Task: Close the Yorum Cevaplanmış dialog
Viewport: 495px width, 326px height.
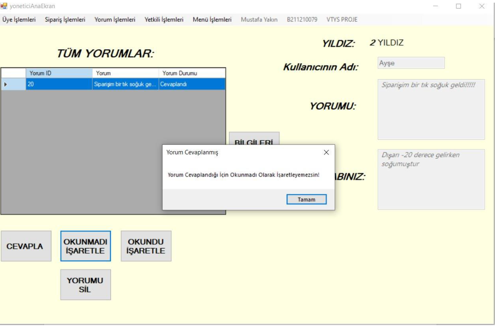Action: pyautogui.click(x=326, y=152)
